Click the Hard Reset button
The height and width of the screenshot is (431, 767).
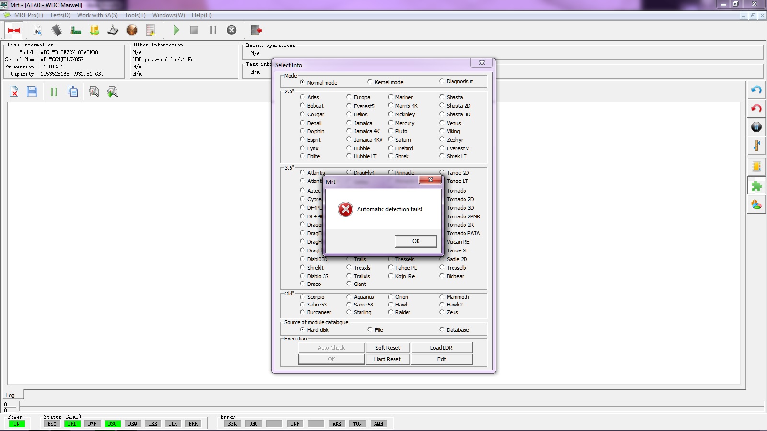387,359
